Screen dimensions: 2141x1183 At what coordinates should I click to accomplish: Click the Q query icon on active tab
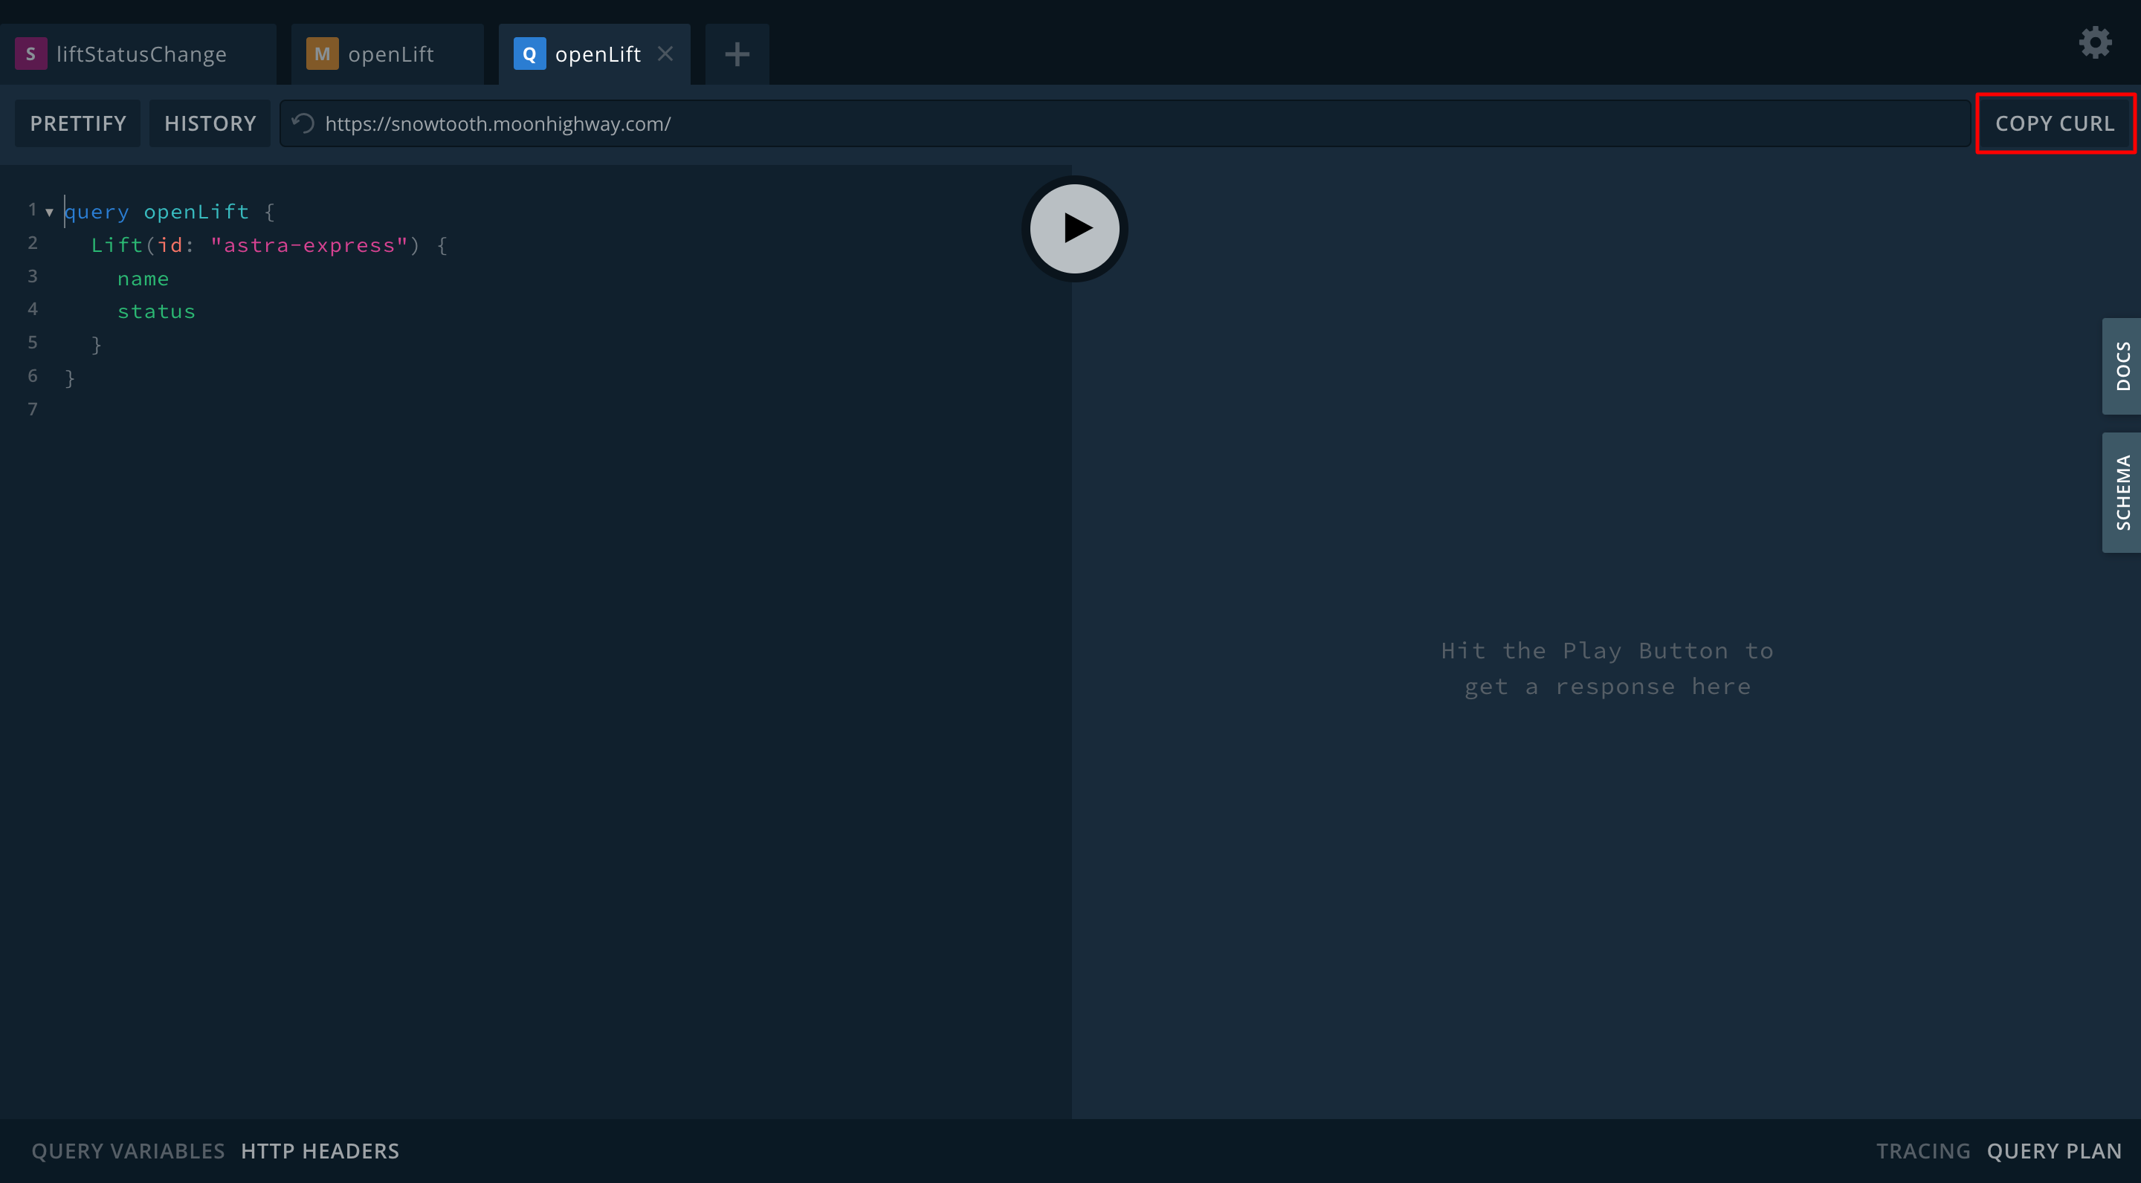click(x=529, y=54)
